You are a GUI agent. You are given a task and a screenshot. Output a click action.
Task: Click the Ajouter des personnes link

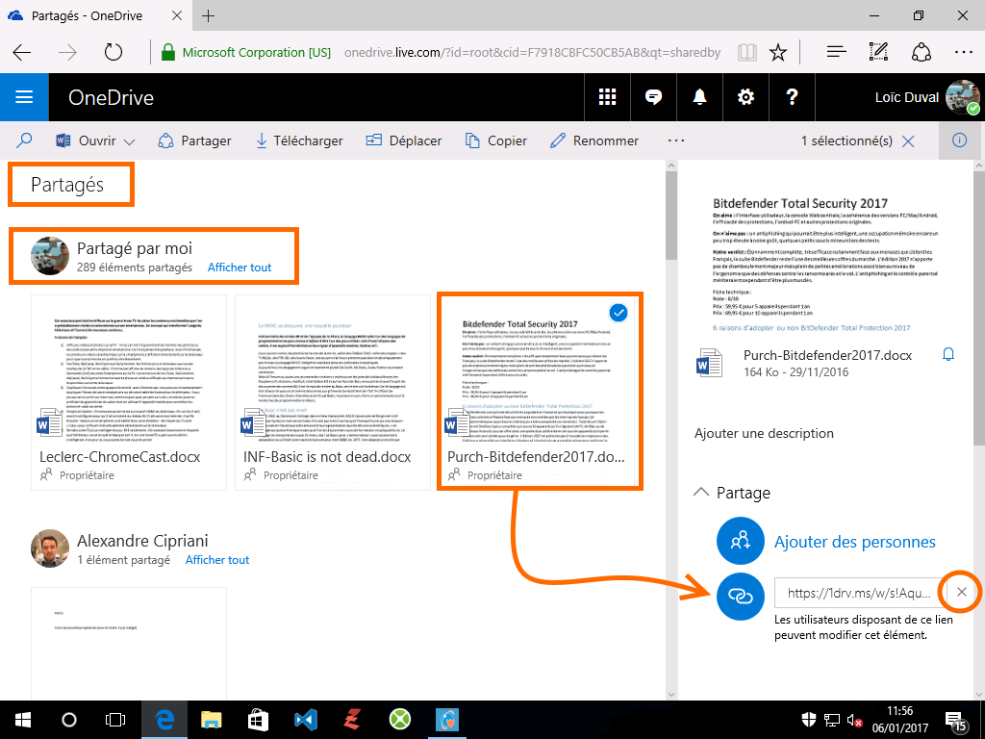pos(854,542)
